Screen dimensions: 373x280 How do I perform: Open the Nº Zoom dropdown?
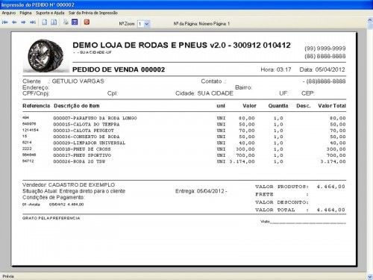click(146, 24)
